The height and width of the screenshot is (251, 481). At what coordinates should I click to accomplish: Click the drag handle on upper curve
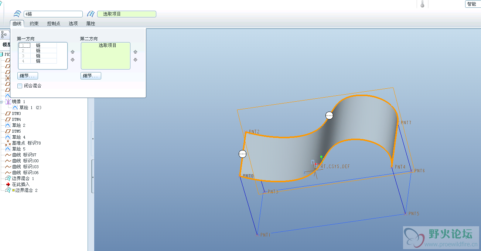(x=329, y=115)
